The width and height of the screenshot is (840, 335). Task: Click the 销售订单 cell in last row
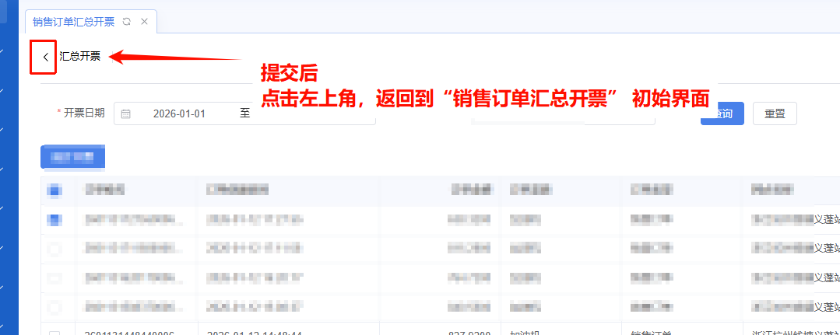[650, 333]
